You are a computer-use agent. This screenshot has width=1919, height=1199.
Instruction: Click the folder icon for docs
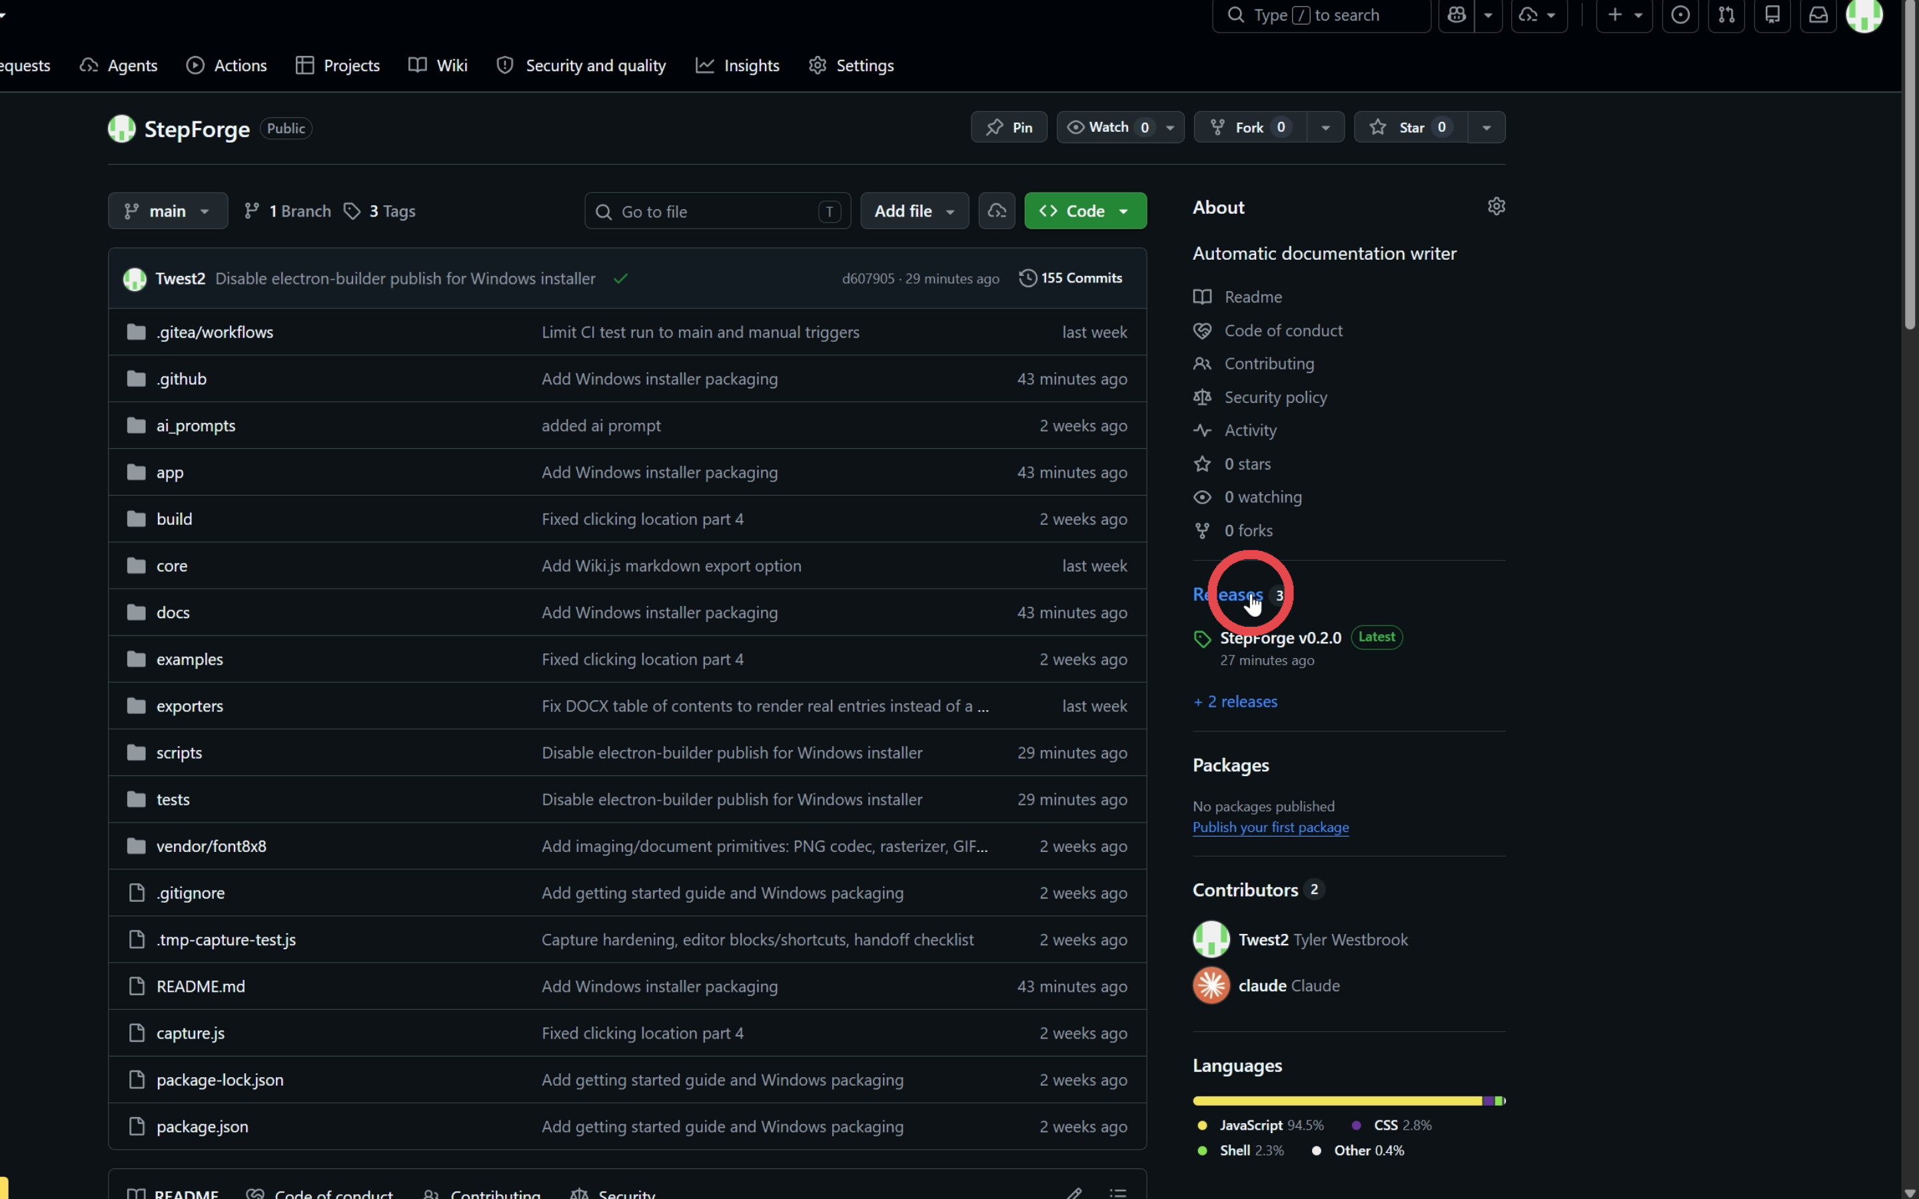pyautogui.click(x=137, y=612)
